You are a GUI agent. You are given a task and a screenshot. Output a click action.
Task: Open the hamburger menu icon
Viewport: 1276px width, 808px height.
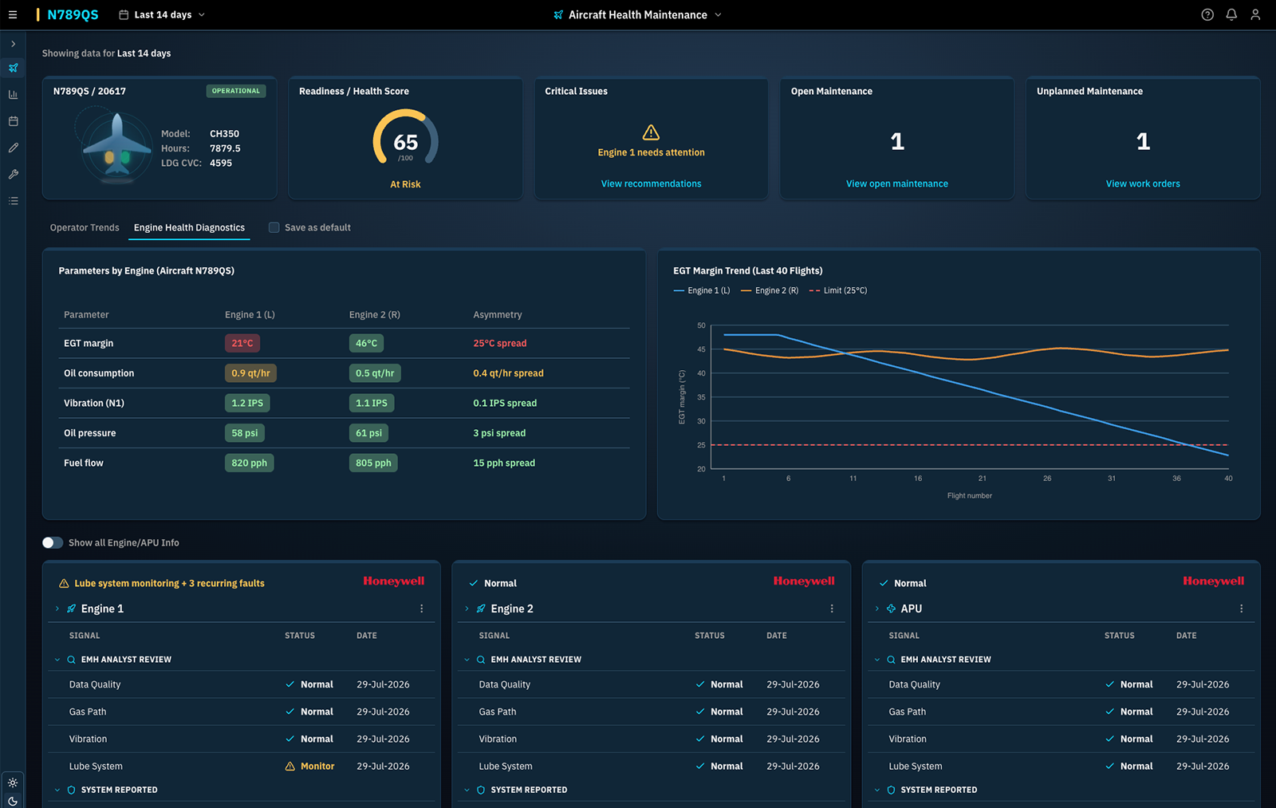pos(13,14)
